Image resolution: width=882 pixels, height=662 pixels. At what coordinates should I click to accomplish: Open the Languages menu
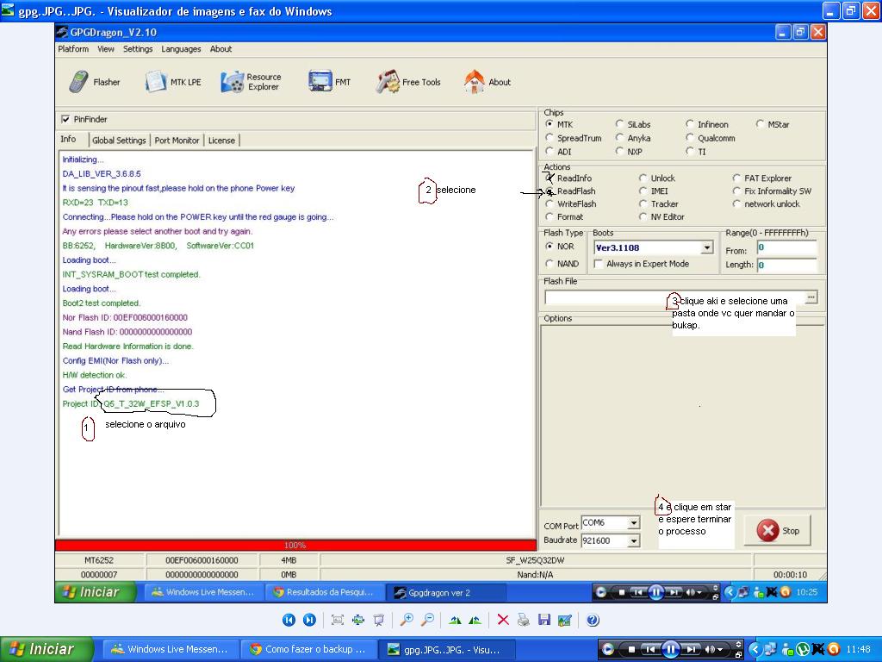coord(181,49)
